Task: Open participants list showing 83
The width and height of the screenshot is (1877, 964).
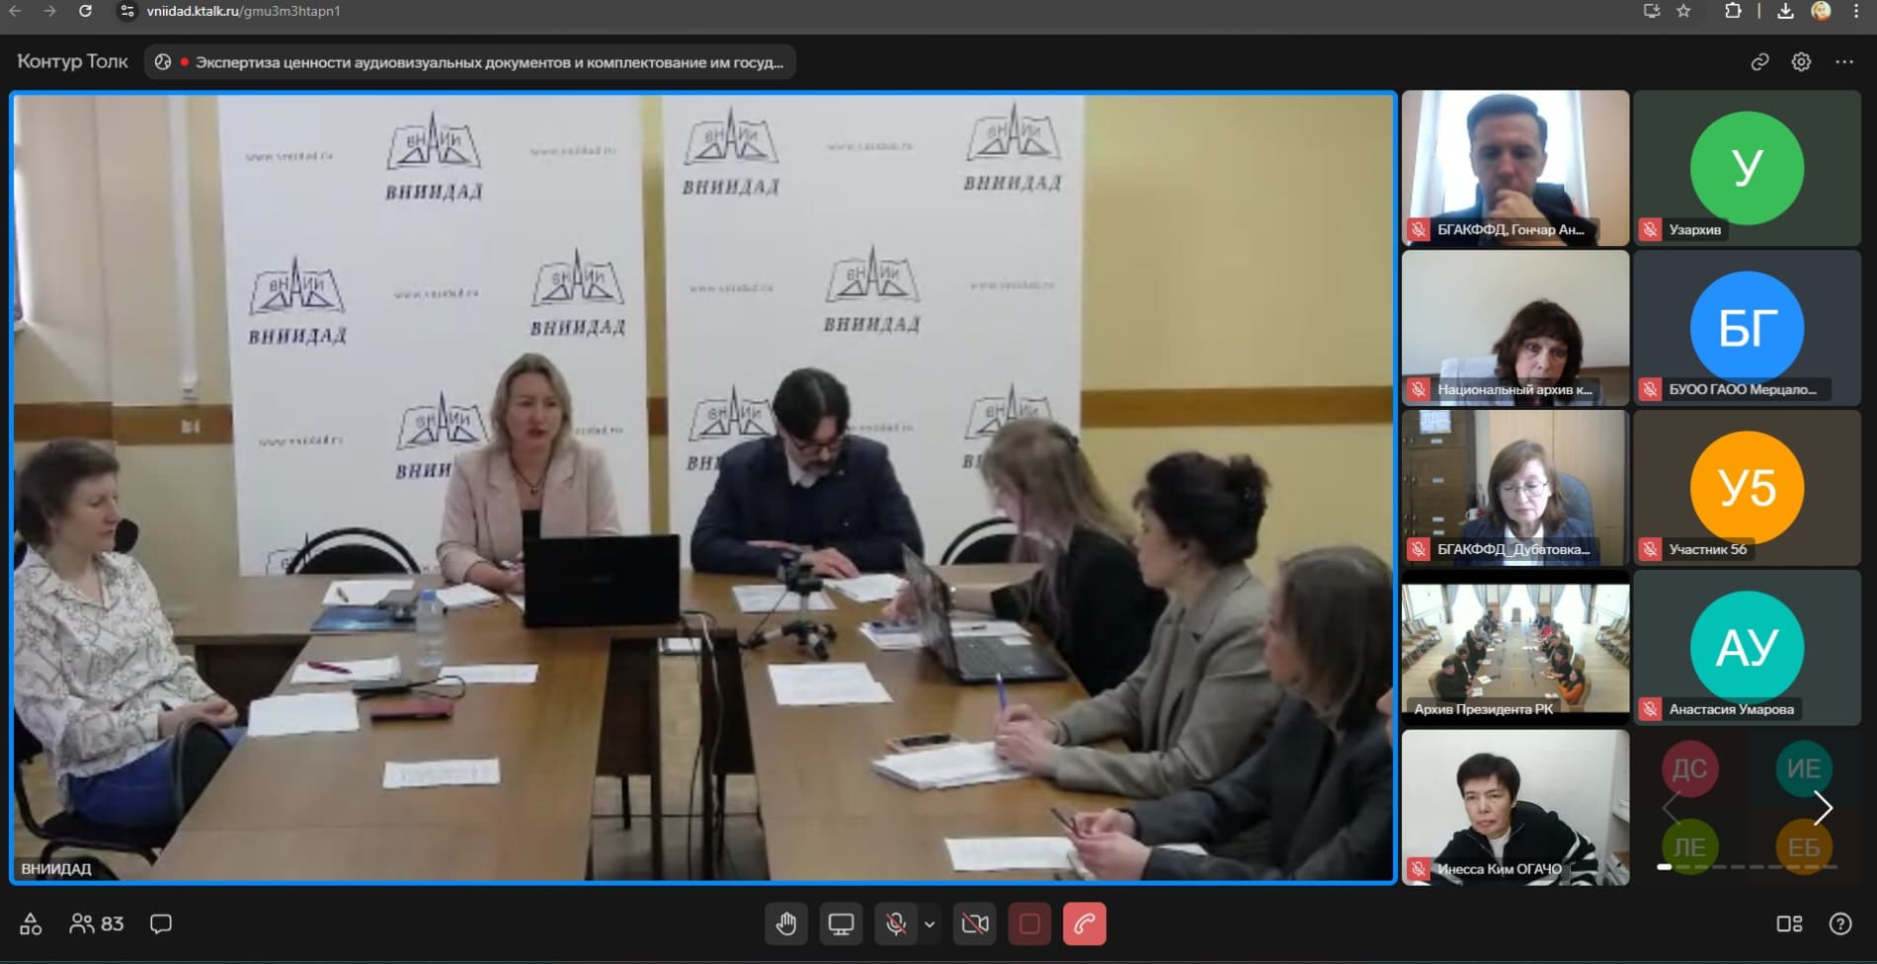Action: 97,924
